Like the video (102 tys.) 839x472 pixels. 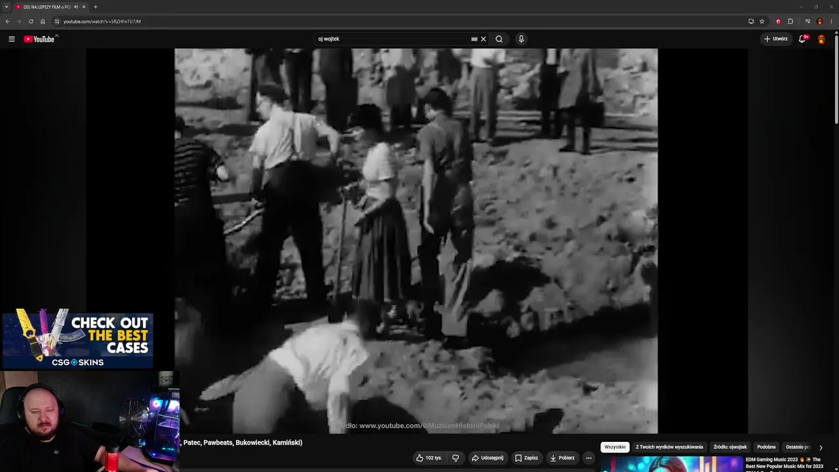click(x=429, y=458)
